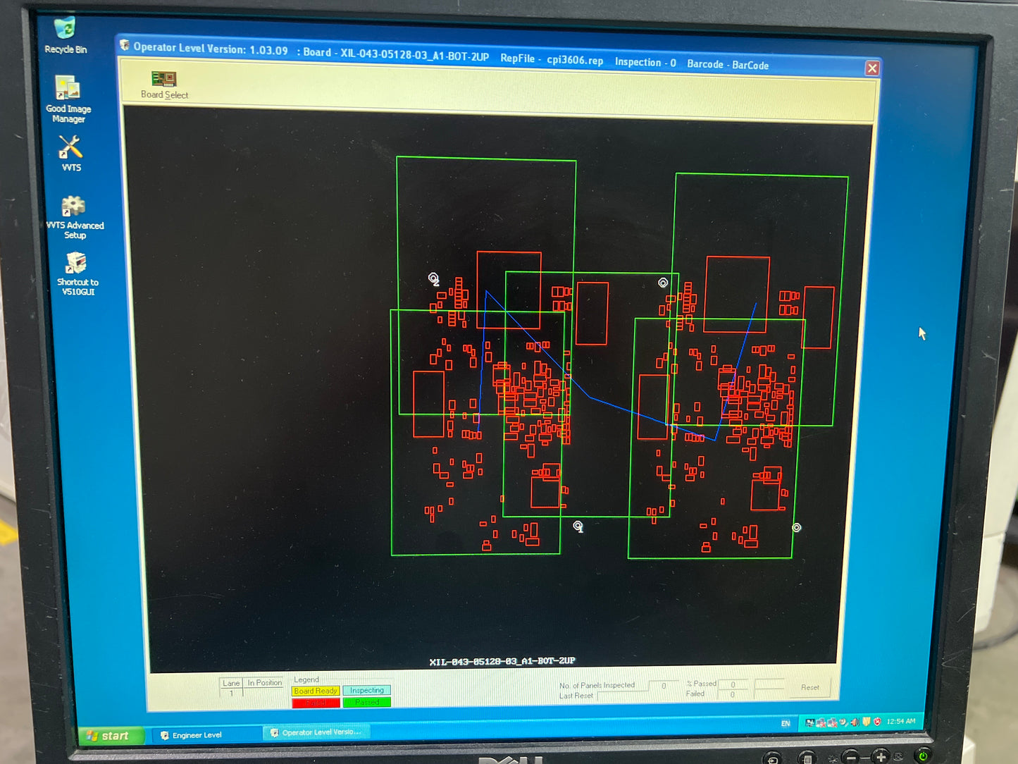Click the yellow shield tray icon
Screen dimensions: 1018x764
coord(867,722)
